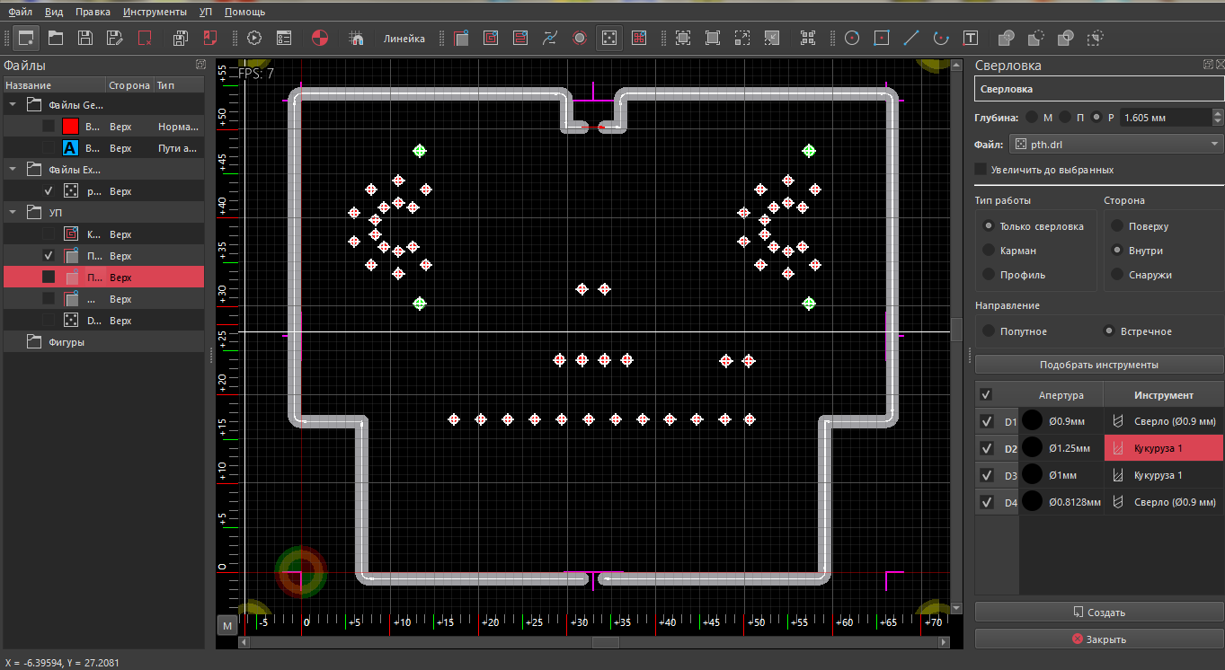The width and height of the screenshot is (1225, 670).
Task: Click the depth value input field
Action: pyautogui.click(x=1165, y=118)
